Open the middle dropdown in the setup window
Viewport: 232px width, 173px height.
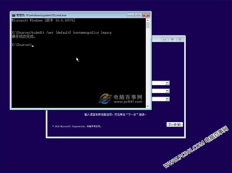(167, 91)
